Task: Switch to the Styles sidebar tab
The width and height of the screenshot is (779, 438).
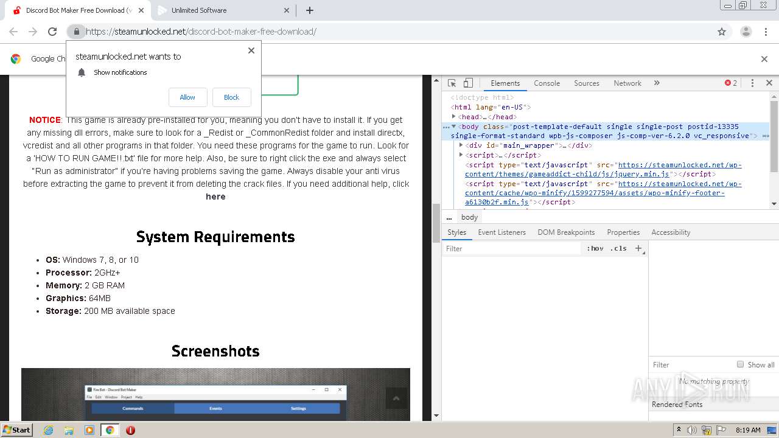Action: pos(456,232)
